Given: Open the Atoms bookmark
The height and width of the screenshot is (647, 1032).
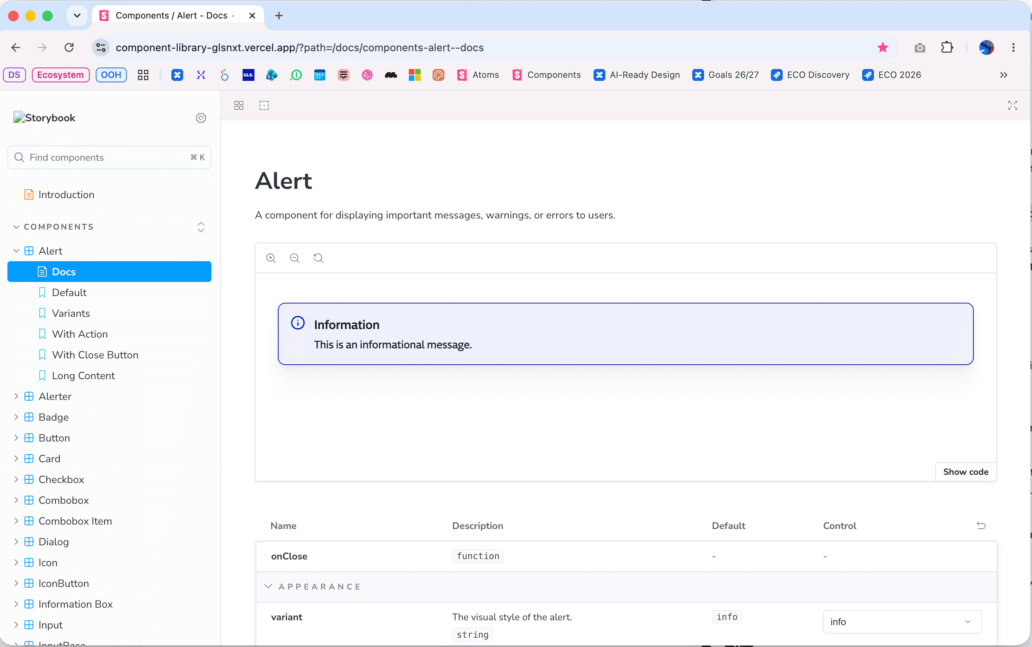Looking at the screenshot, I should [x=477, y=75].
